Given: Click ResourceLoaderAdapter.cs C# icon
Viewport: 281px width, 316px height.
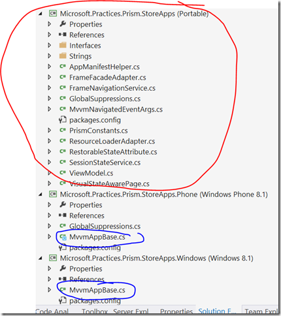Looking at the screenshot, I should [x=63, y=141].
